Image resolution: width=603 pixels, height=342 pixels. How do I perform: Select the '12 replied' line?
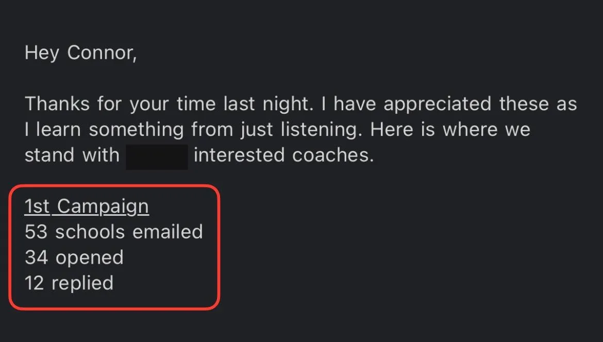(x=69, y=284)
